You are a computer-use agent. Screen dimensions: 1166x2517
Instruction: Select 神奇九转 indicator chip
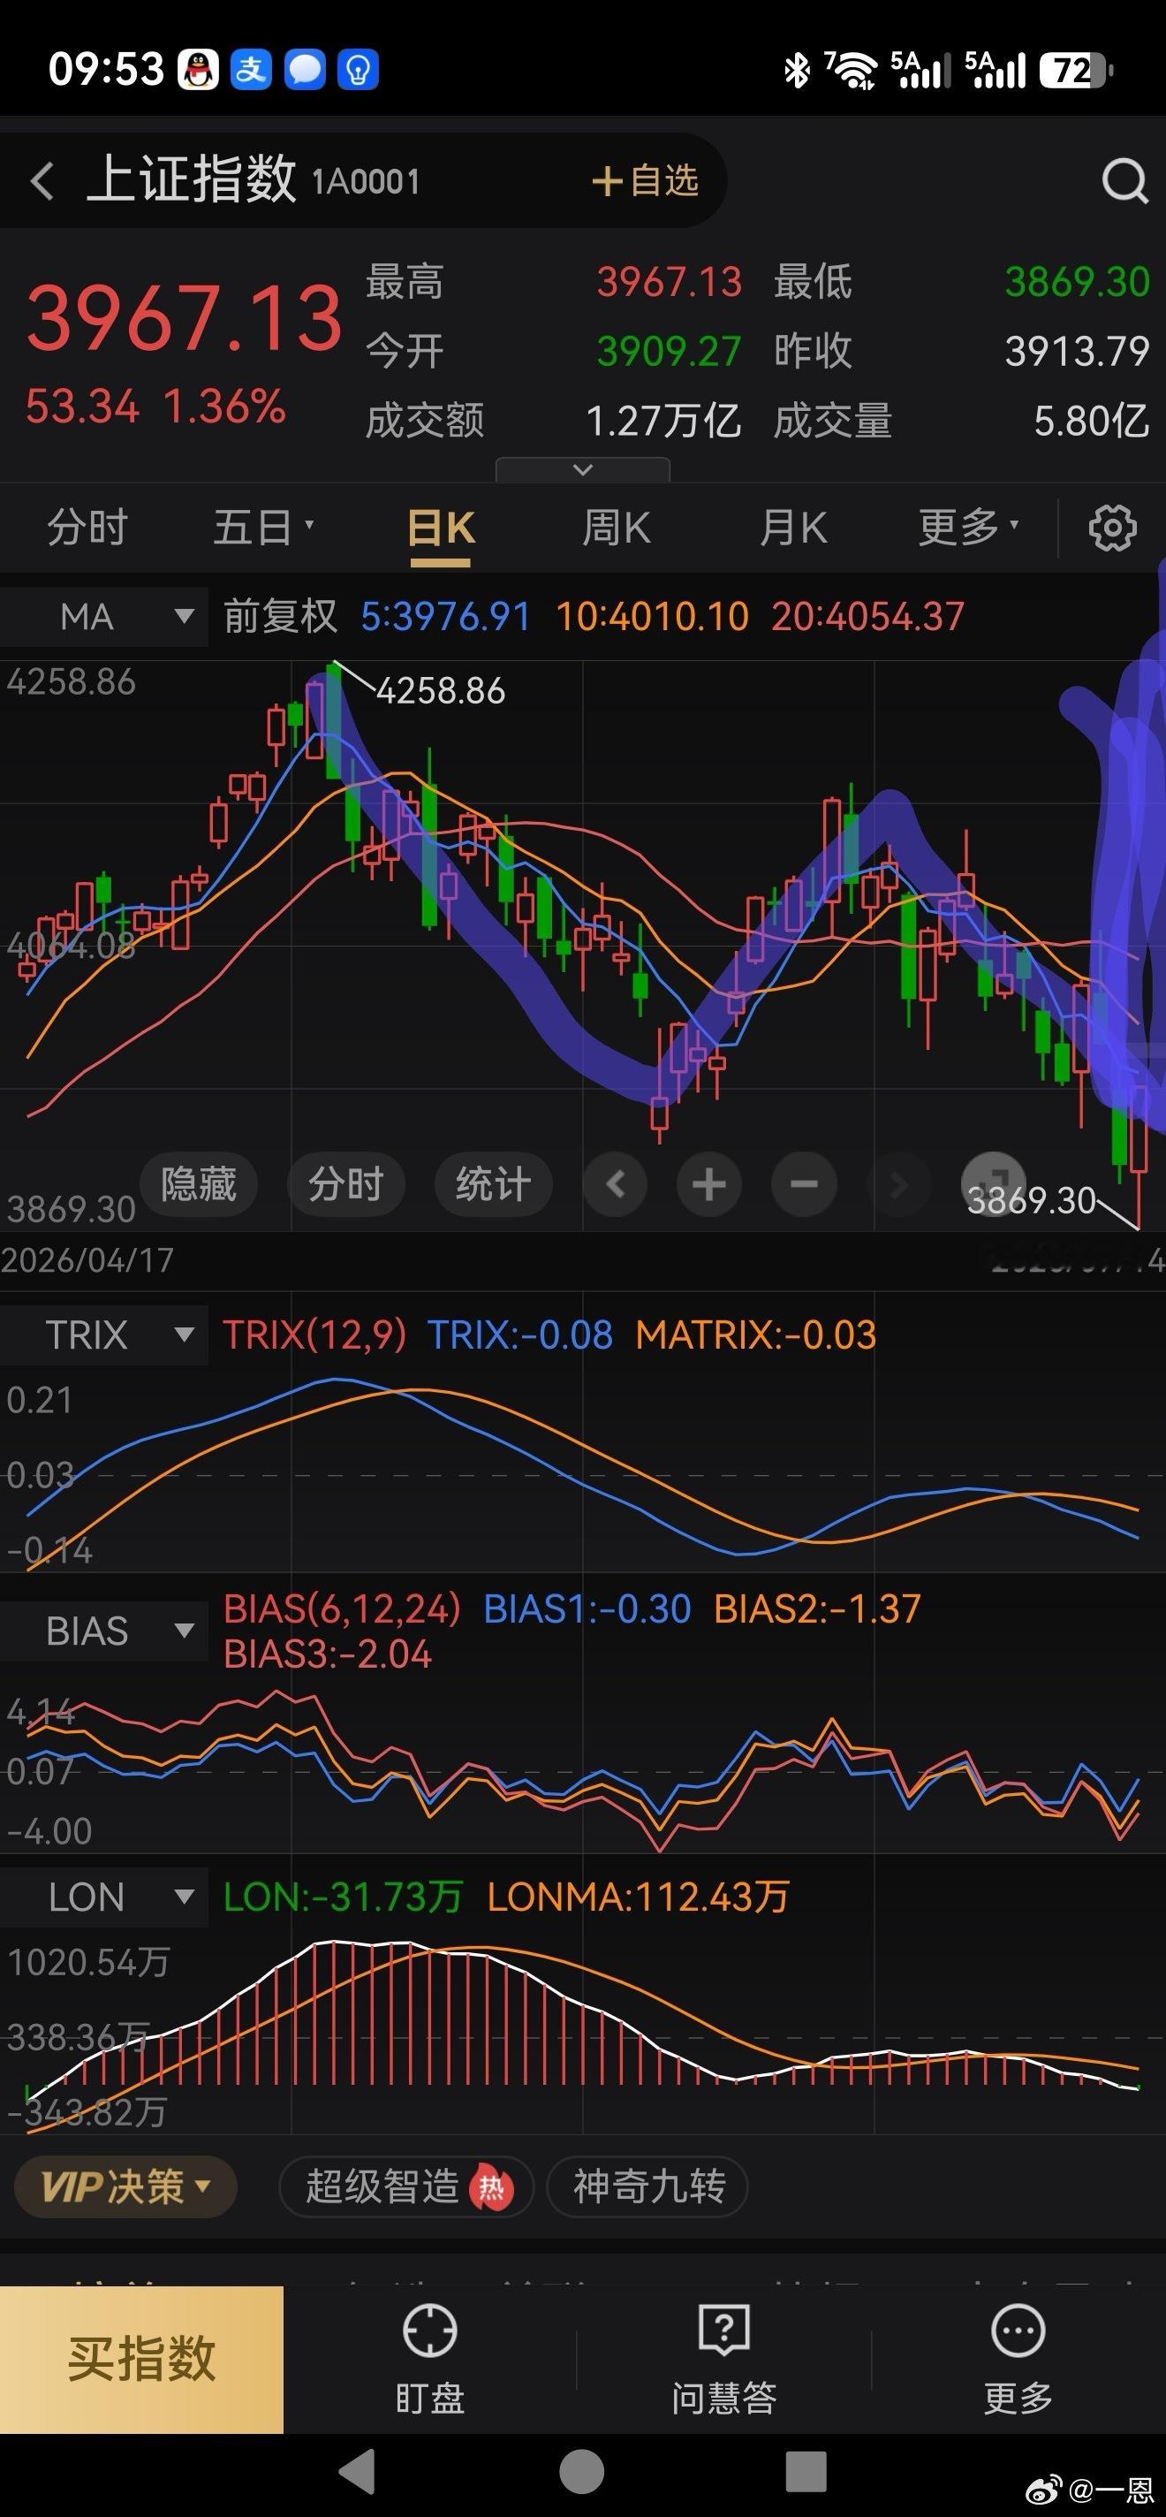point(648,2186)
